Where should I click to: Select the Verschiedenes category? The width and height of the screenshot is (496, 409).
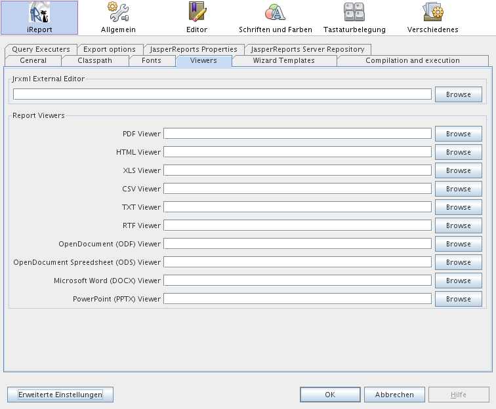pyautogui.click(x=432, y=18)
